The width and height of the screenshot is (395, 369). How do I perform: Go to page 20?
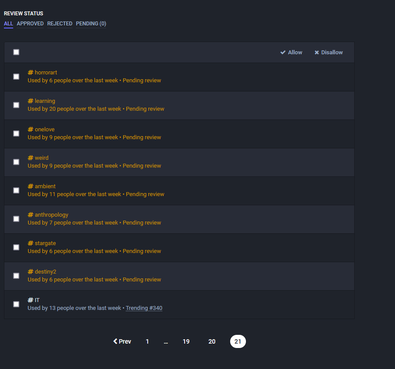pos(212,341)
